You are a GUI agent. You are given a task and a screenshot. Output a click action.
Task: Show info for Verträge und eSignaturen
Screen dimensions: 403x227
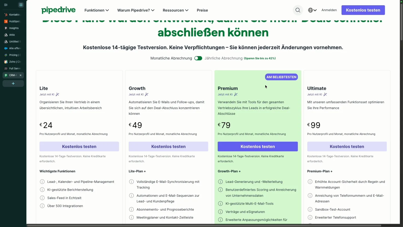220,212
